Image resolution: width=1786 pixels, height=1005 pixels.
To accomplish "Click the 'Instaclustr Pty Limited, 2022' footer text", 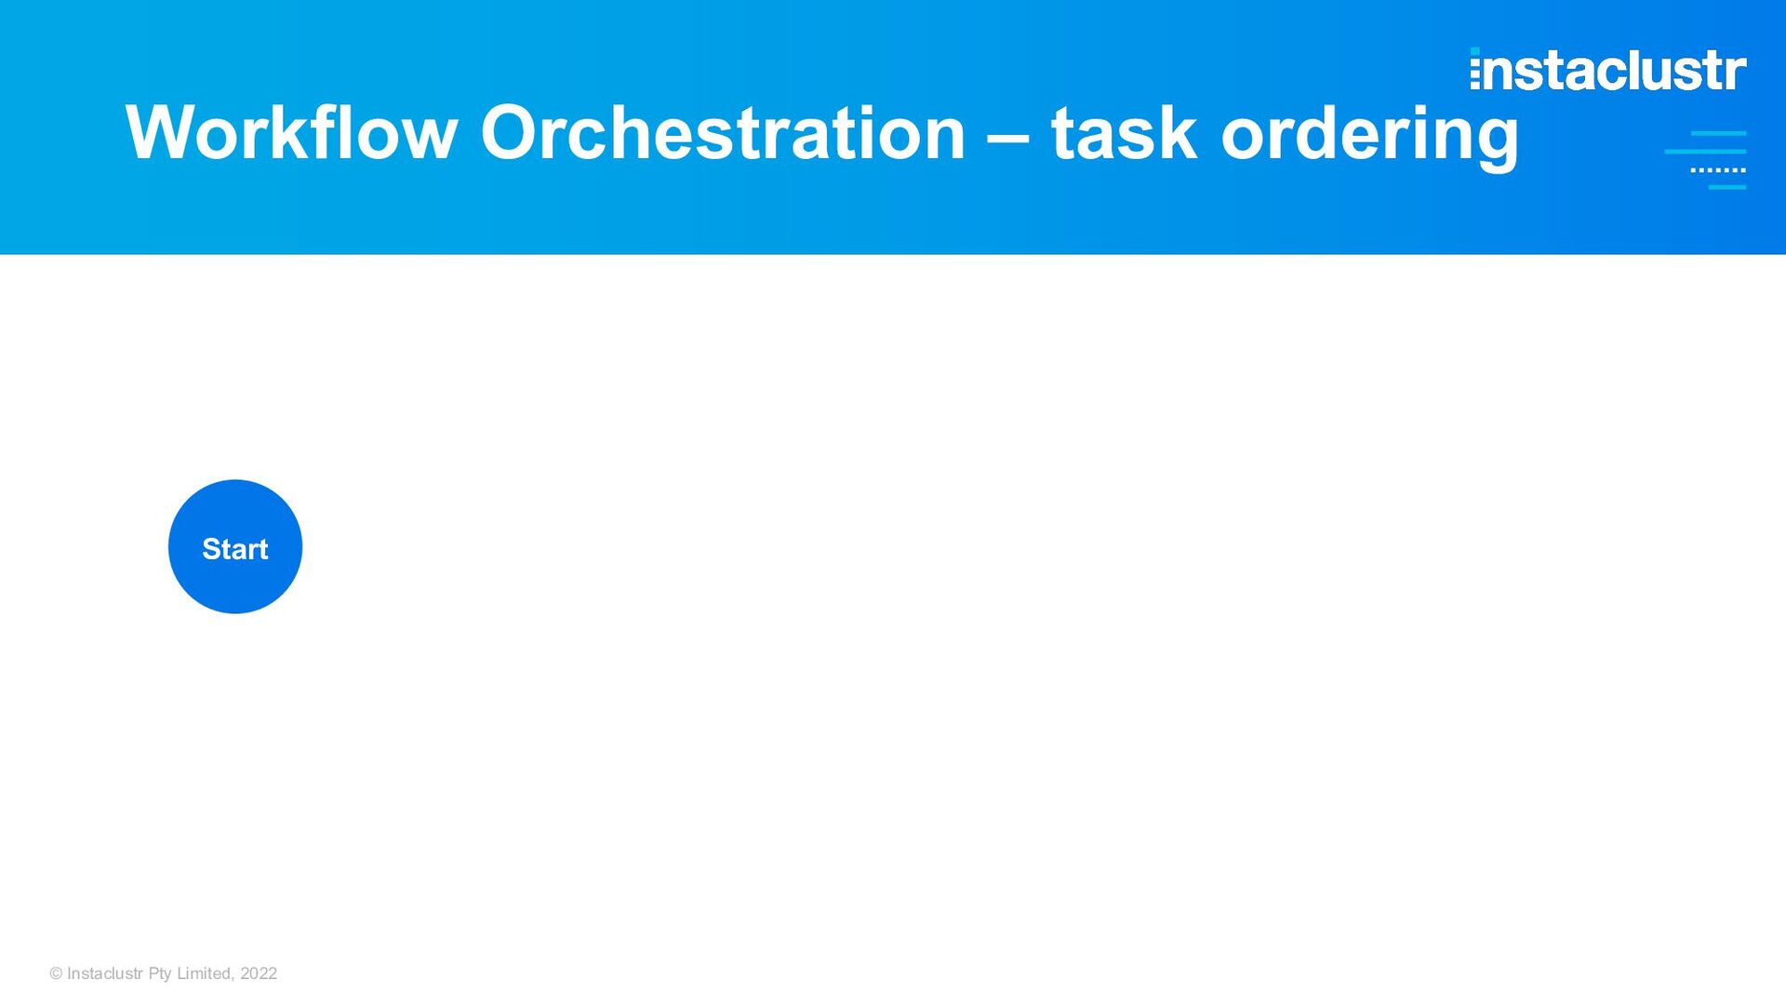I will pos(172,973).
